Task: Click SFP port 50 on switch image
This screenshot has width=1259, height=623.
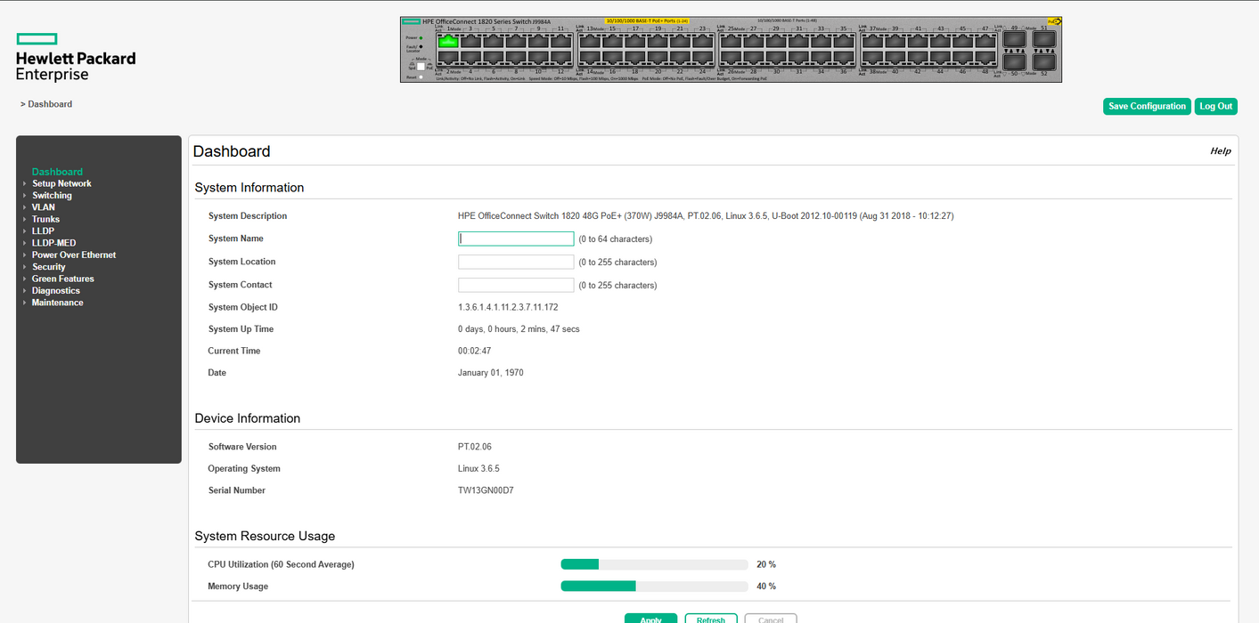Action: pyautogui.click(x=1015, y=62)
